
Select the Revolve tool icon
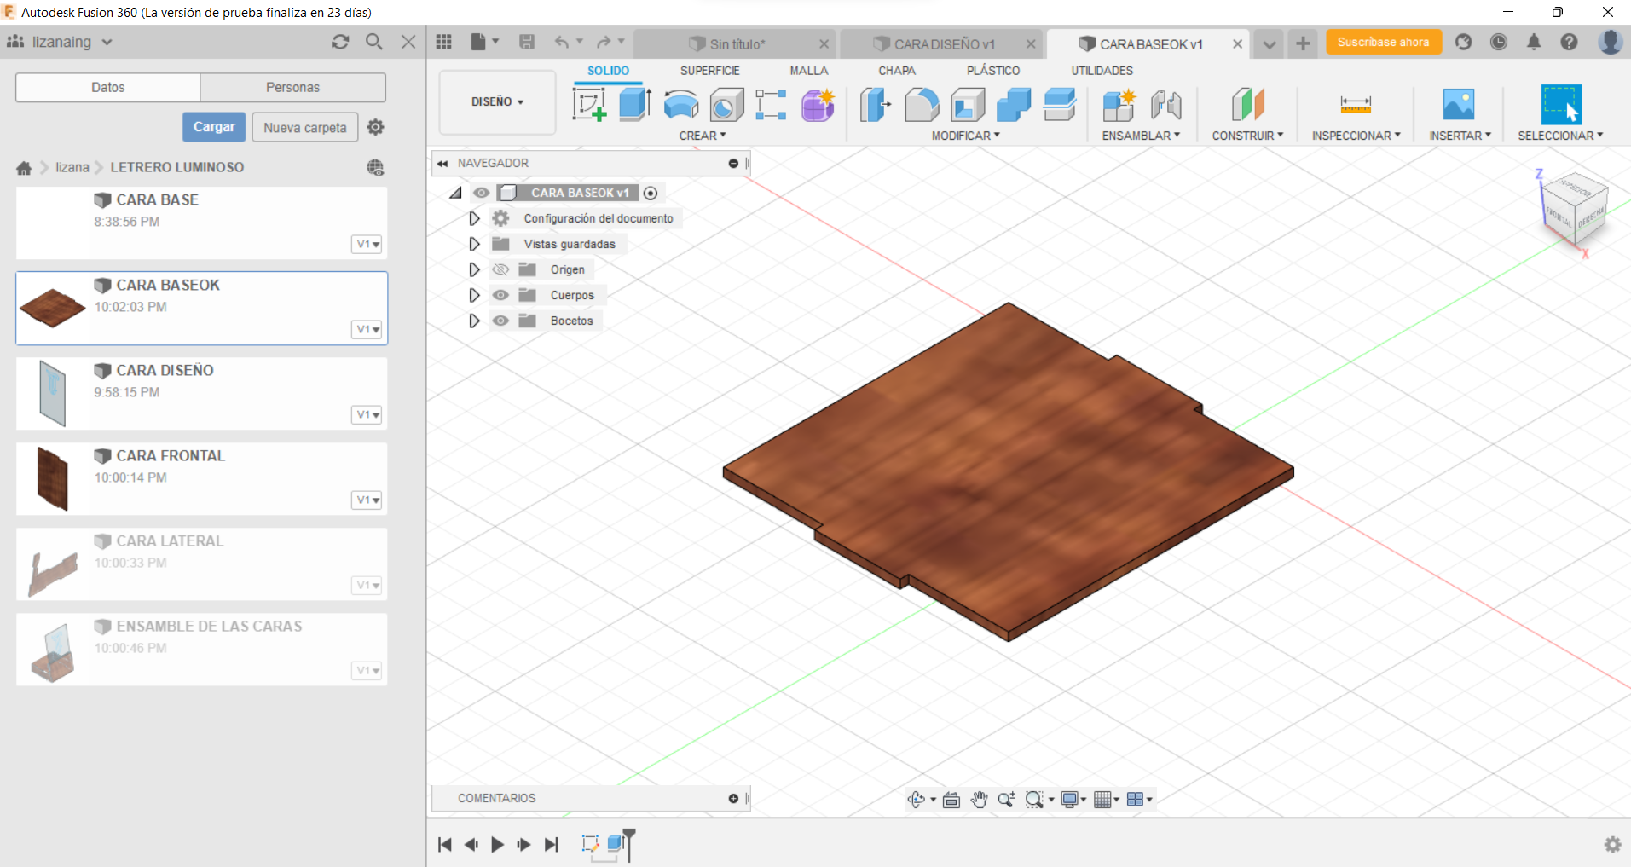click(680, 105)
